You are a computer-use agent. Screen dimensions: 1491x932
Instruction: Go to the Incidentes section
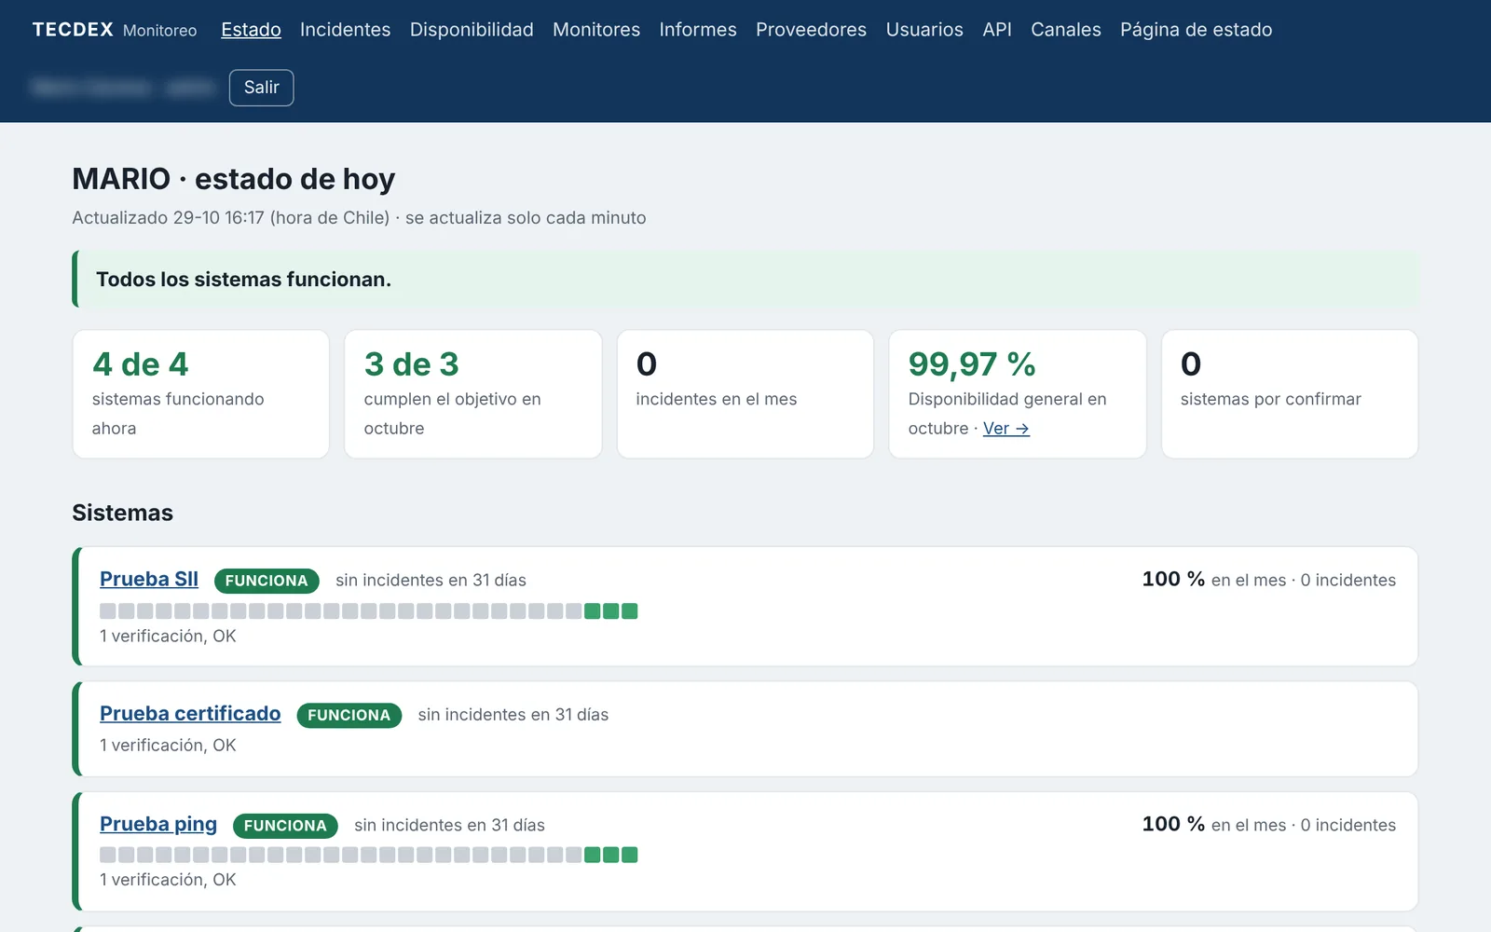[x=345, y=30]
